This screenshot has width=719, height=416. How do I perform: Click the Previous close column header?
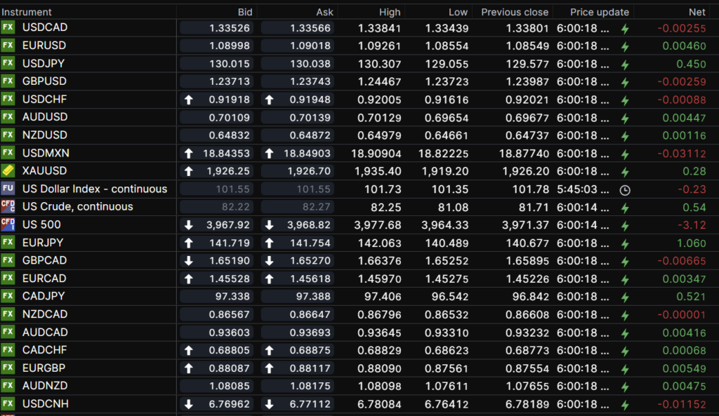pyautogui.click(x=515, y=12)
